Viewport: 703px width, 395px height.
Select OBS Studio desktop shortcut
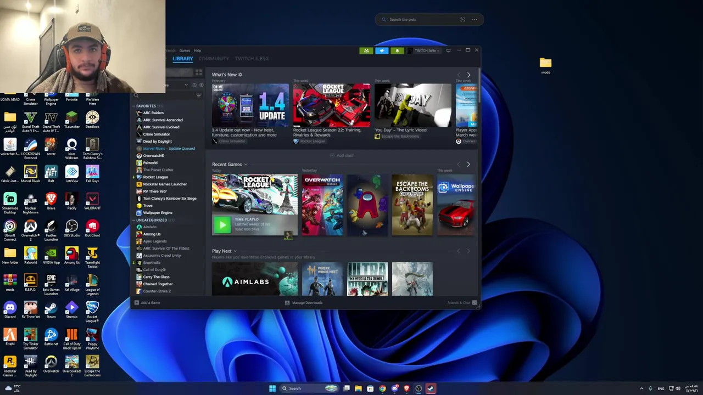[x=71, y=228]
